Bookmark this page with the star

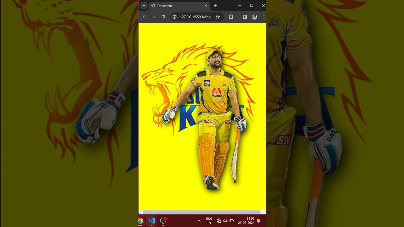point(218,17)
